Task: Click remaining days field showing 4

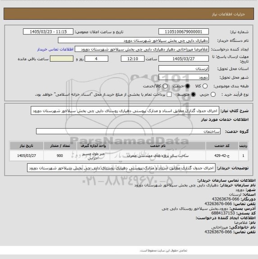Action: (x=96, y=58)
